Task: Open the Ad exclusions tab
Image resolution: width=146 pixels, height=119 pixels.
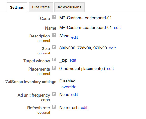Action: (70, 7)
